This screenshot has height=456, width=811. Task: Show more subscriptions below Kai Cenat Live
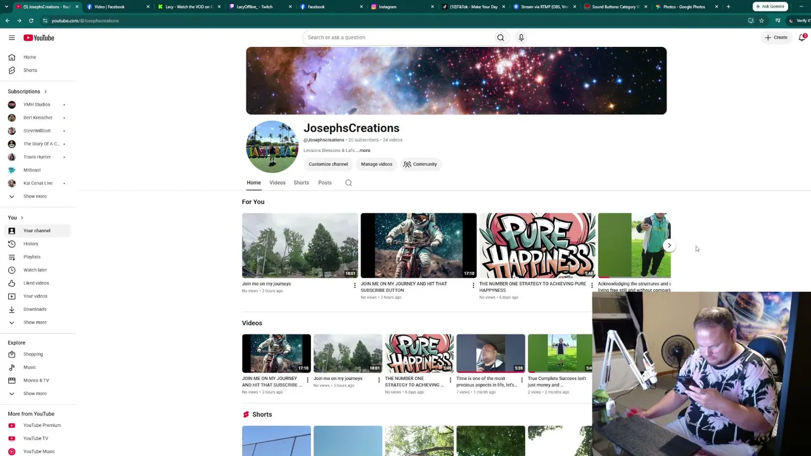coord(37,196)
